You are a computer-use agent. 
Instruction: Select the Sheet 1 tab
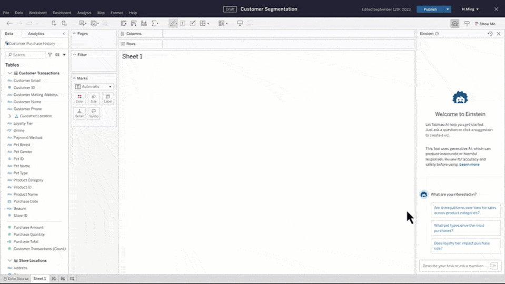pos(39,279)
